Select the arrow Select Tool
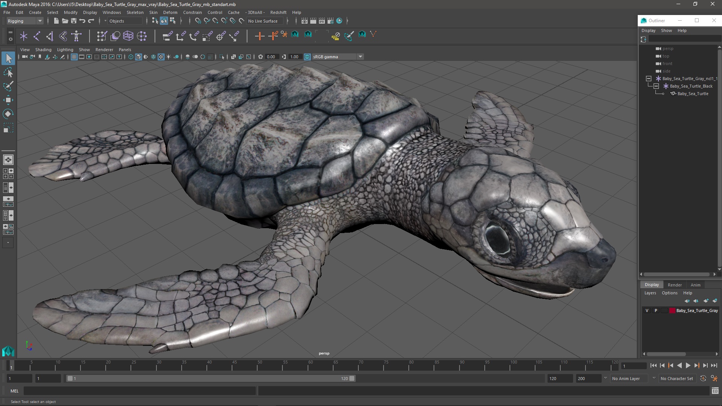 click(8, 58)
